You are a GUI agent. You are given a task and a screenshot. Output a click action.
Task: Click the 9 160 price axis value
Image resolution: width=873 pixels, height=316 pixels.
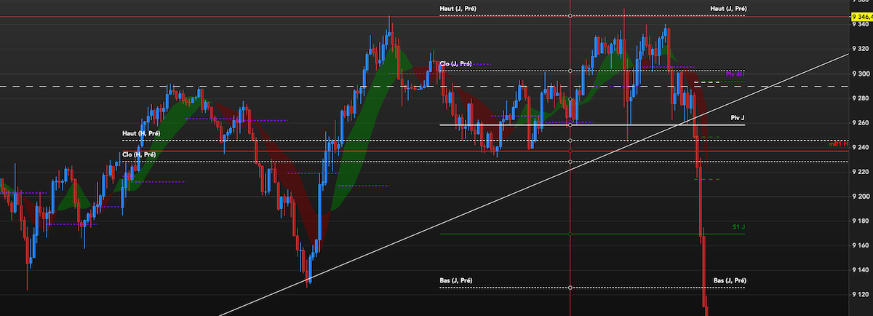(861, 245)
